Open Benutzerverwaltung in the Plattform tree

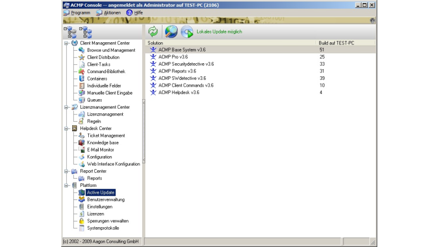[106, 199]
